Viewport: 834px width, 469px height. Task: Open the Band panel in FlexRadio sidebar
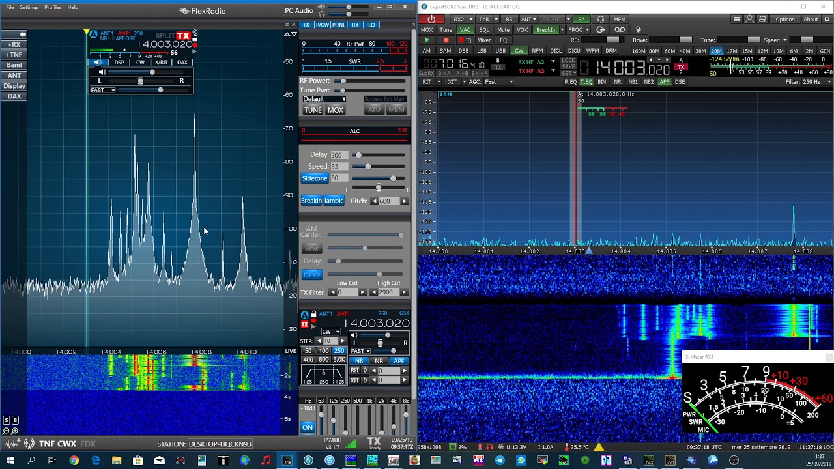click(x=14, y=65)
